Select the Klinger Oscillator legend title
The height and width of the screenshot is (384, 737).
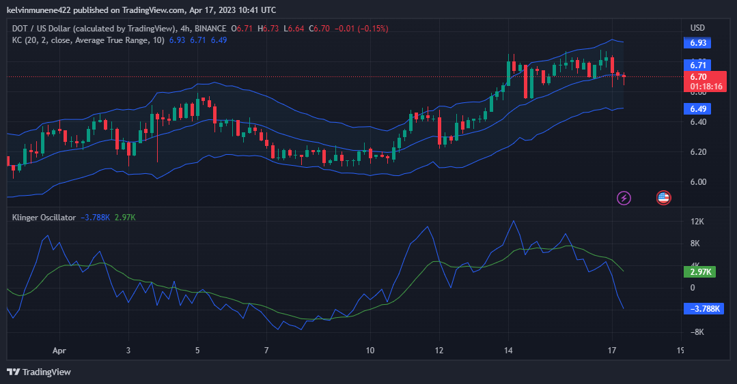[x=44, y=218]
